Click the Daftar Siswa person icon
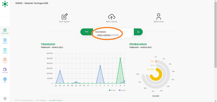The image size is (217, 102). [x=159, y=17]
